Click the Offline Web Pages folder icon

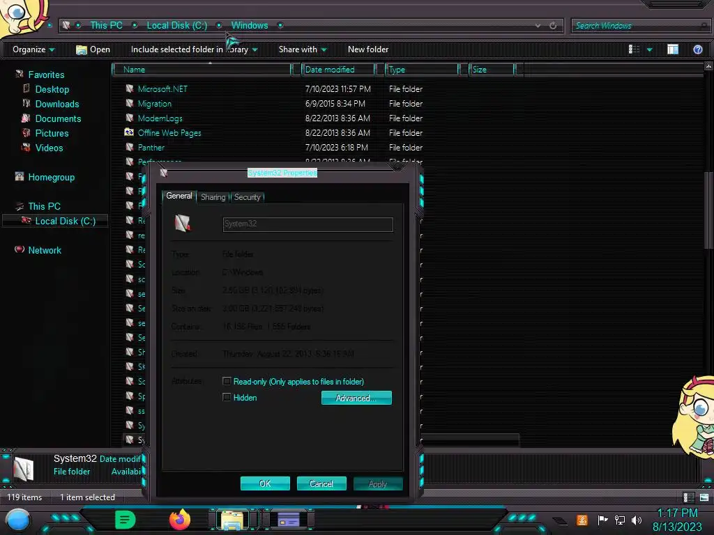click(129, 132)
